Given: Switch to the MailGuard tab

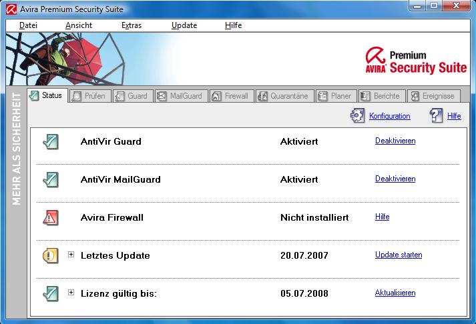Looking at the screenshot, I should click(181, 96).
